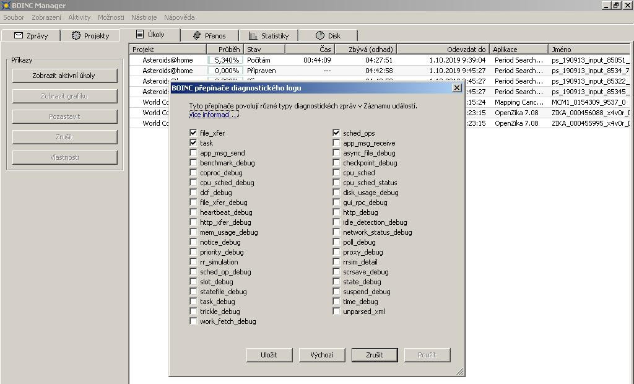This screenshot has width=634, height=384.
Task: Uncheck the sched_ops checkbox
Action: (x=336, y=133)
